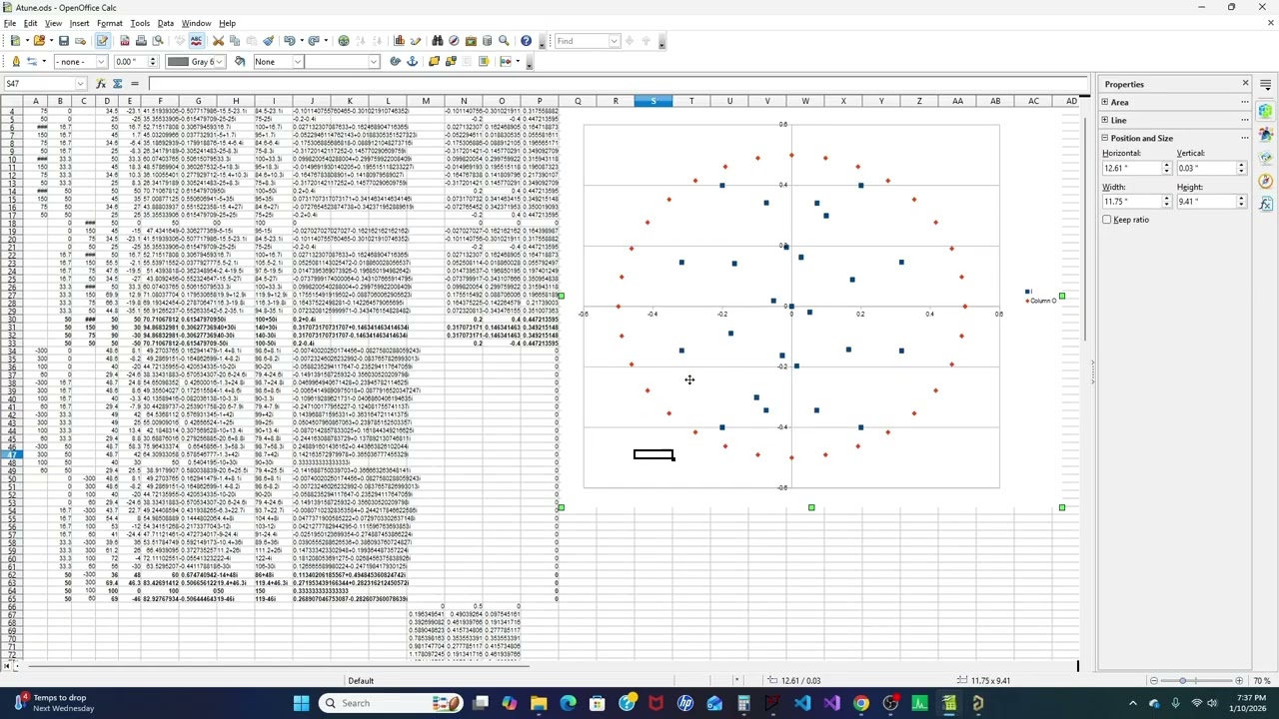
Task: Click the Function Wizard fx icon
Action: tap(99, 84)
